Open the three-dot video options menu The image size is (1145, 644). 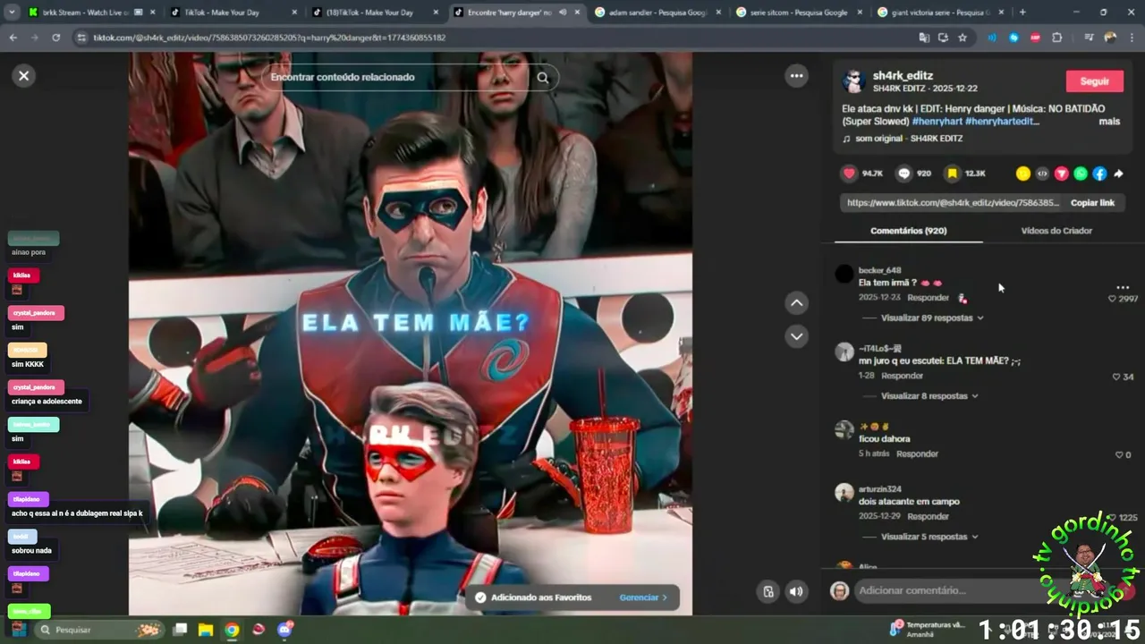pyautogui.click(x=796, y=76)
